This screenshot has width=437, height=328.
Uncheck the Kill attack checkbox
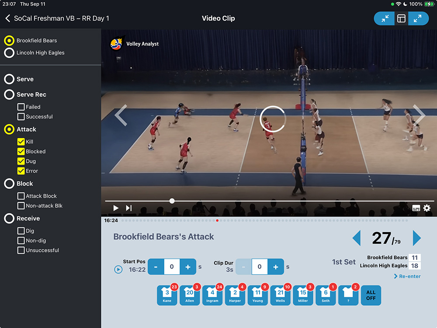tap(21, 142)
